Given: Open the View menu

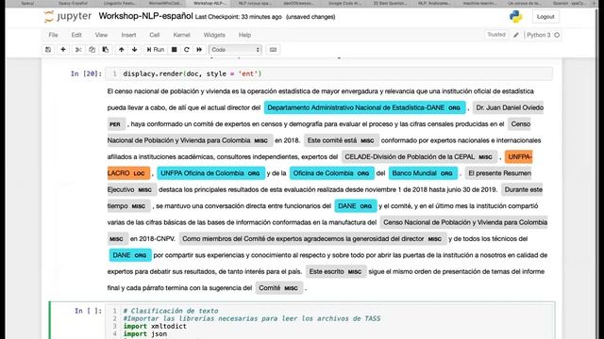Looking at the screenshot, I should tap(101, 35).
